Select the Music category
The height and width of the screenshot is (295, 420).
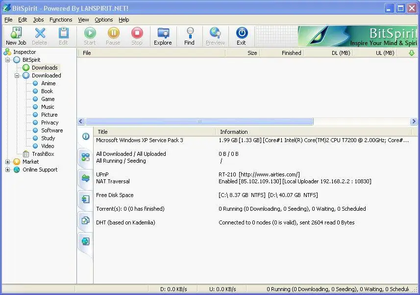point(48,107)
